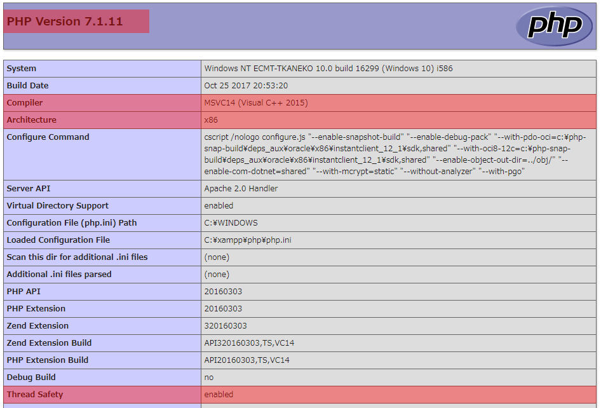Select the x86 architecture value
Image resolution: width=601 pixels, height=408 pixels.
[x=211, y=120]
